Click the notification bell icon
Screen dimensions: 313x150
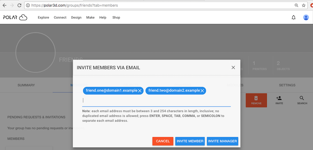pos(293,18)
